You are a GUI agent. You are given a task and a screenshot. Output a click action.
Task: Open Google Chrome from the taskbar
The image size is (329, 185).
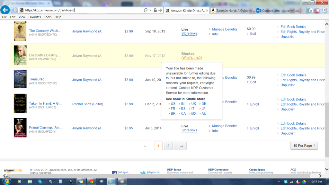click(x=91, y=181)
